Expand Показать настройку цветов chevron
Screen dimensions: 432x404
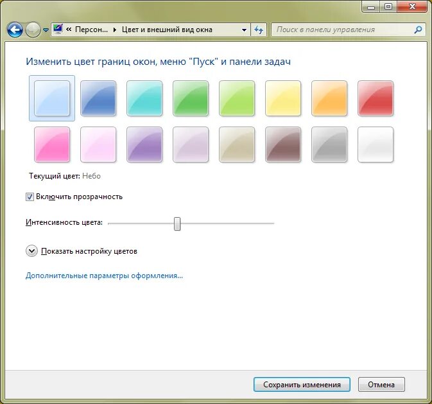point(31,251)
